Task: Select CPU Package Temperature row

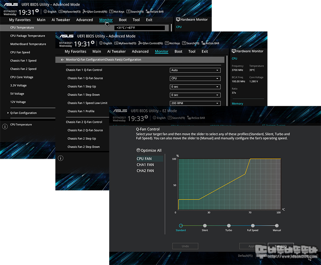Action: [27, 36]
